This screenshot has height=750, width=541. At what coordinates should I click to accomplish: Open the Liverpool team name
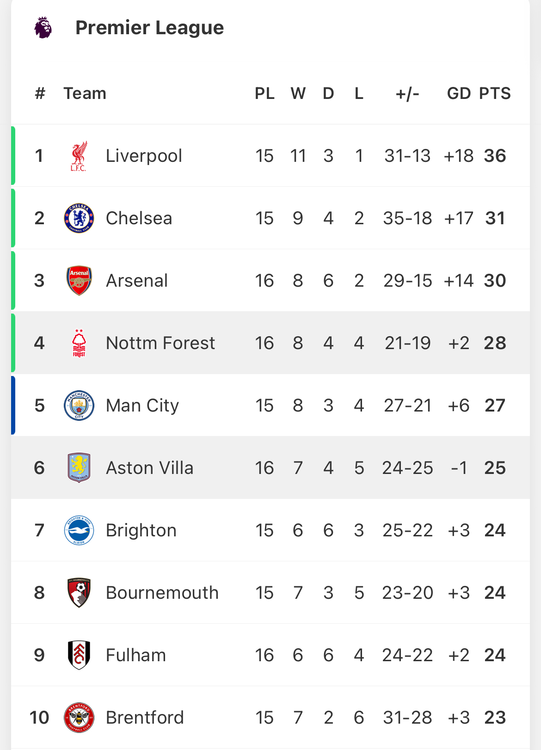pos(144,156)
